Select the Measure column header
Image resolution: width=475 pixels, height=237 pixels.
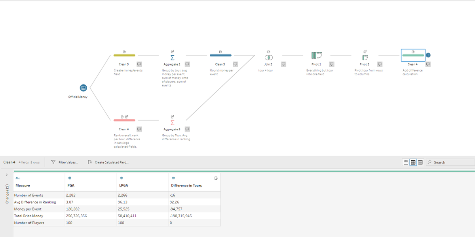coord(22,185)
